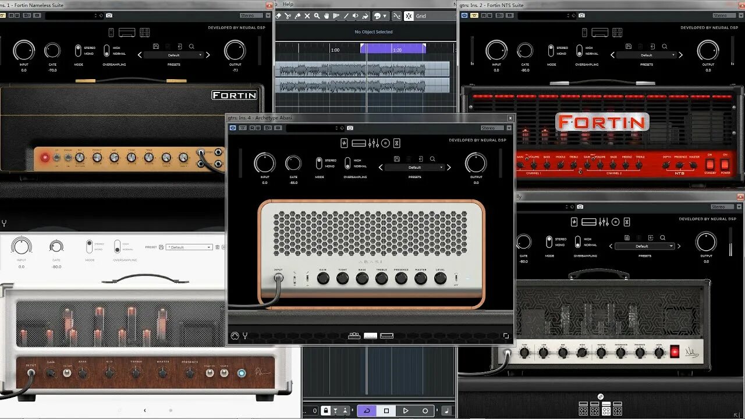Screen dimensions: 745x419
Task: Click the import preset icon in Archetype Abasi
Action: click(x=421, y=158)
